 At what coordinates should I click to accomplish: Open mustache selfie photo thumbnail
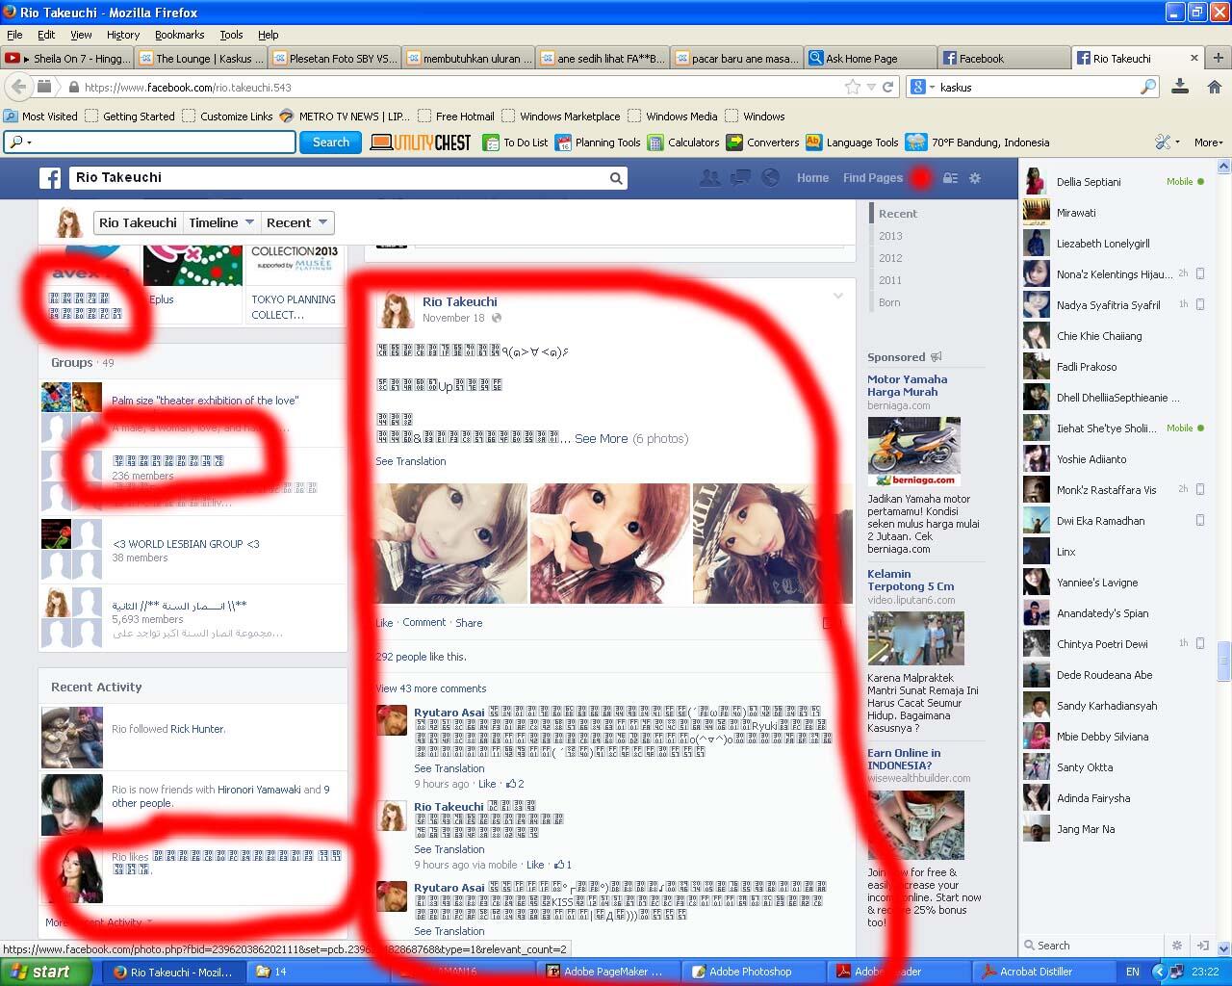(610, 544)
